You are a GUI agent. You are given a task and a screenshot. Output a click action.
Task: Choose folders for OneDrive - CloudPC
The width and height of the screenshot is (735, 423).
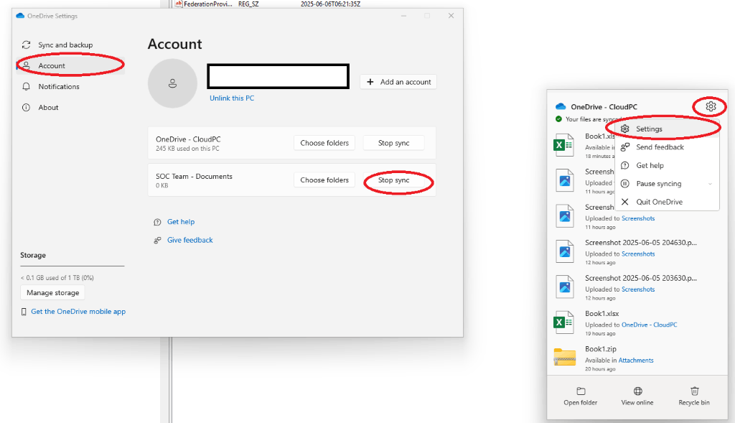(324, 143)
